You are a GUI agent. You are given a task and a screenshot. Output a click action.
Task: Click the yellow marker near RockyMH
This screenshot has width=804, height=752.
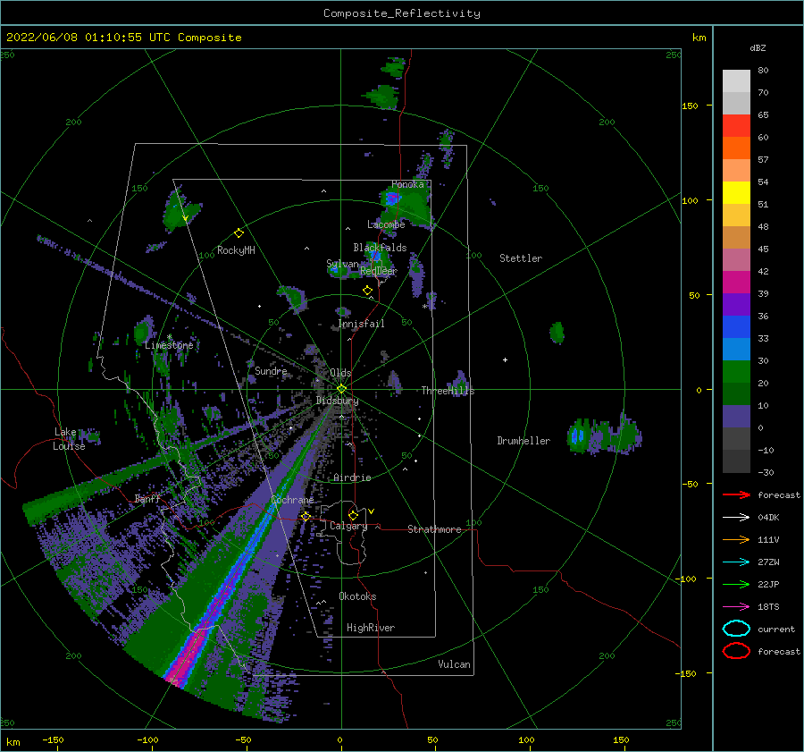coord(239,233)
